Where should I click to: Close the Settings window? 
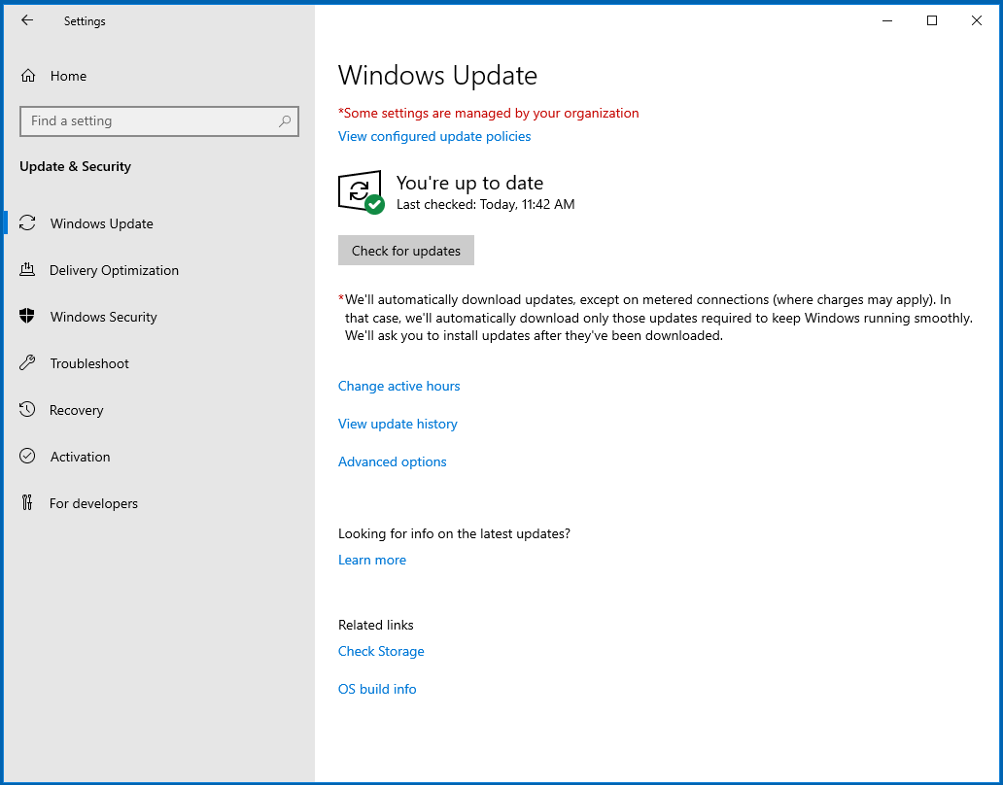point(976,20)
